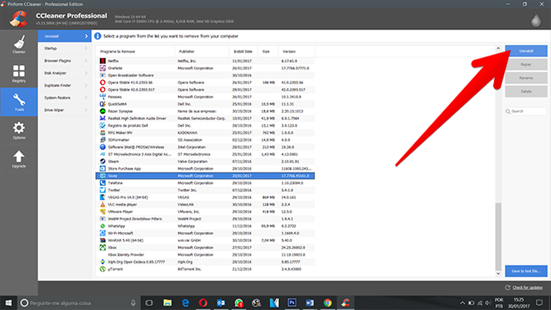The height and width of the screenshot is (310, 551).
Task: Select VLC media player entry
Action: pyautogui.click(x=115, y=205)
